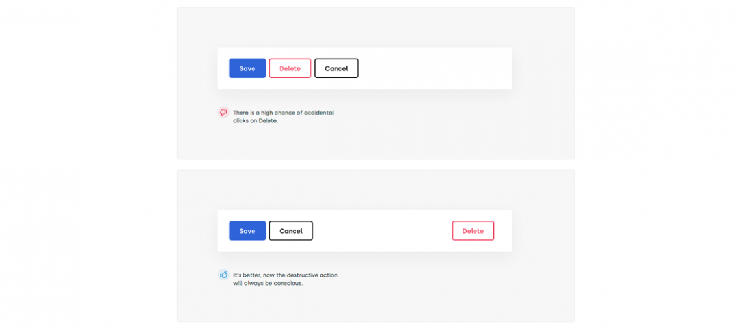This screenshot has height=328, width=742.
Task: Click the caption line 'clicks on Delete.'
Action: (x=255, y=120)
